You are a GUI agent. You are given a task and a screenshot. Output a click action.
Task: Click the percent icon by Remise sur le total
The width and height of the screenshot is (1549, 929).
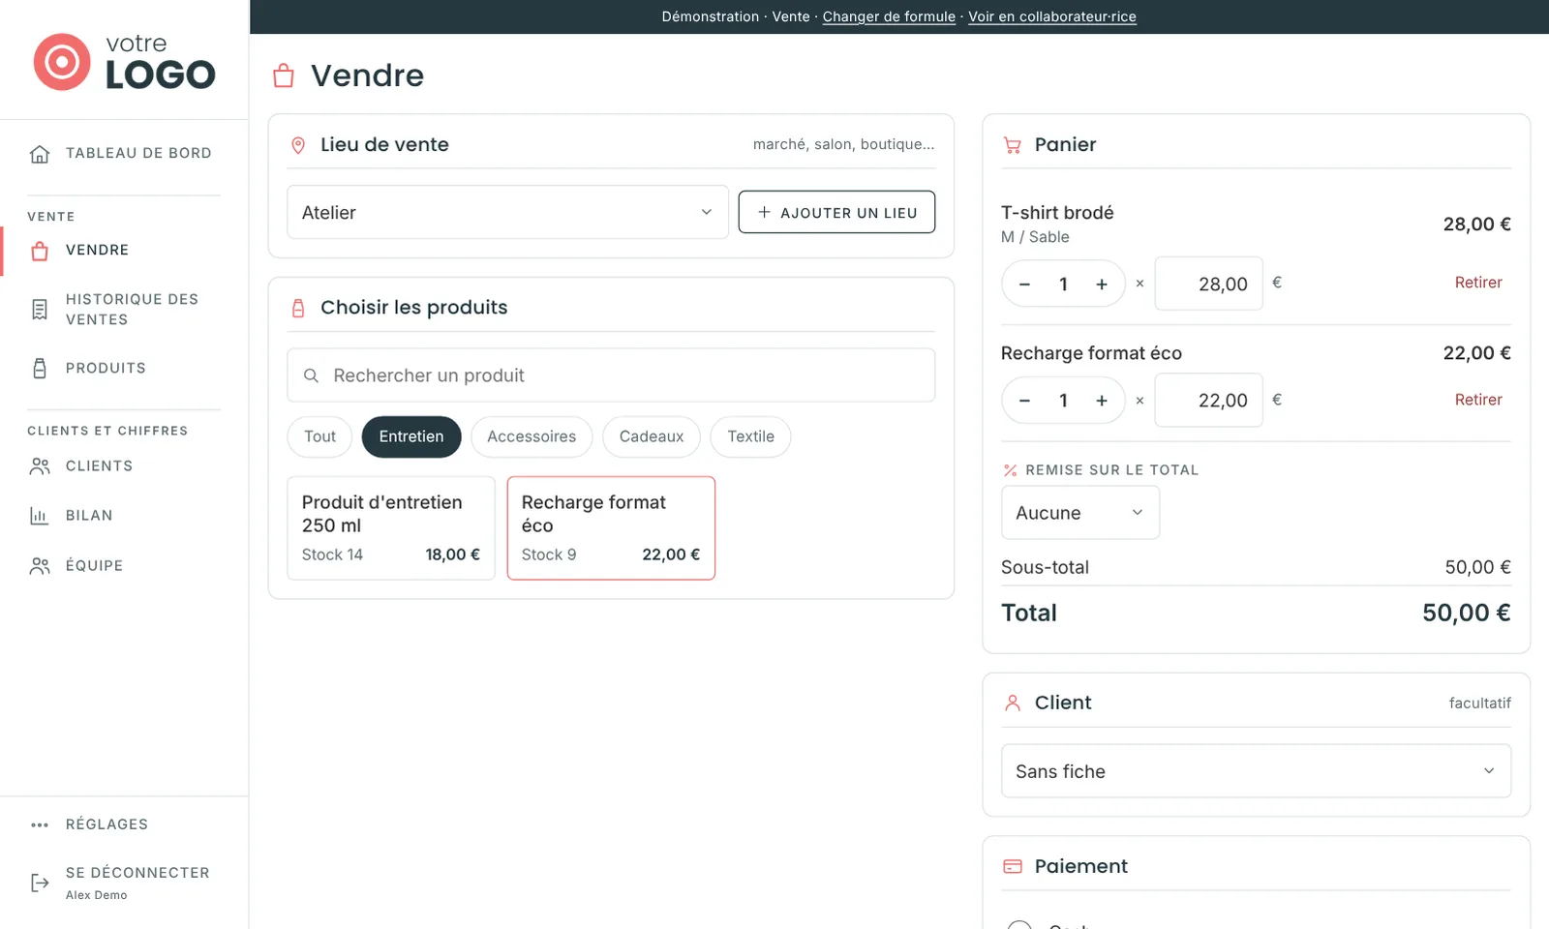(x=1010, y=470)
